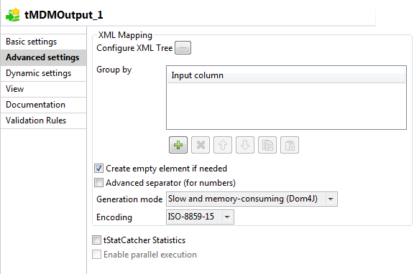Screen dimensions: 414x274
Task: Click the Encoding label
Action: pos(114,217)
